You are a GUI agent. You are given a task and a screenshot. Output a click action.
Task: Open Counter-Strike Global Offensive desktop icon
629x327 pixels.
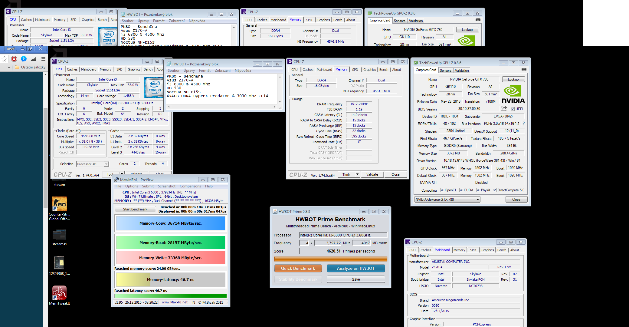click(60, 208)
